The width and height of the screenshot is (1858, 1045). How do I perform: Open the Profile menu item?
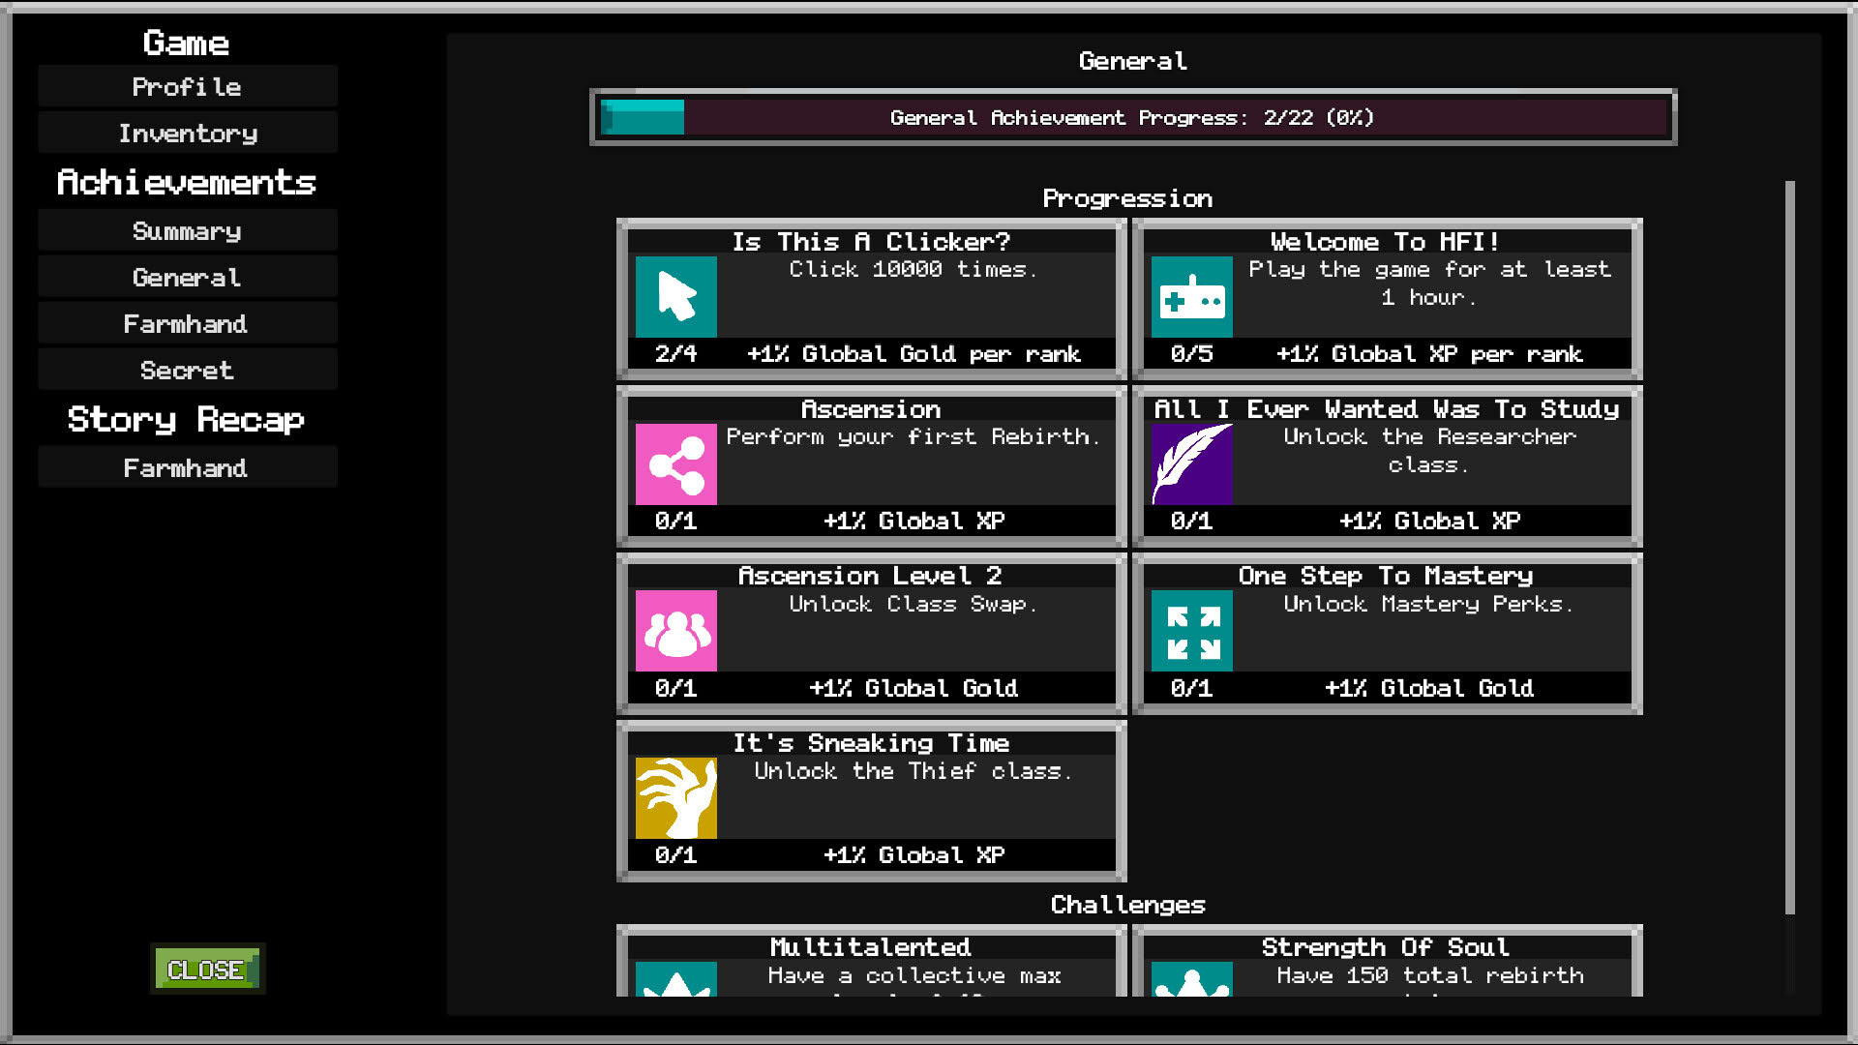(187, 86)
